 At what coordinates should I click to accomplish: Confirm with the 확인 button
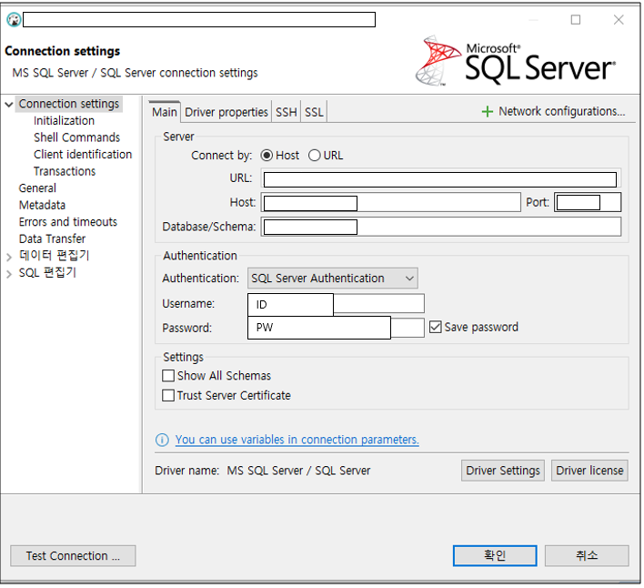coord(495,556)
